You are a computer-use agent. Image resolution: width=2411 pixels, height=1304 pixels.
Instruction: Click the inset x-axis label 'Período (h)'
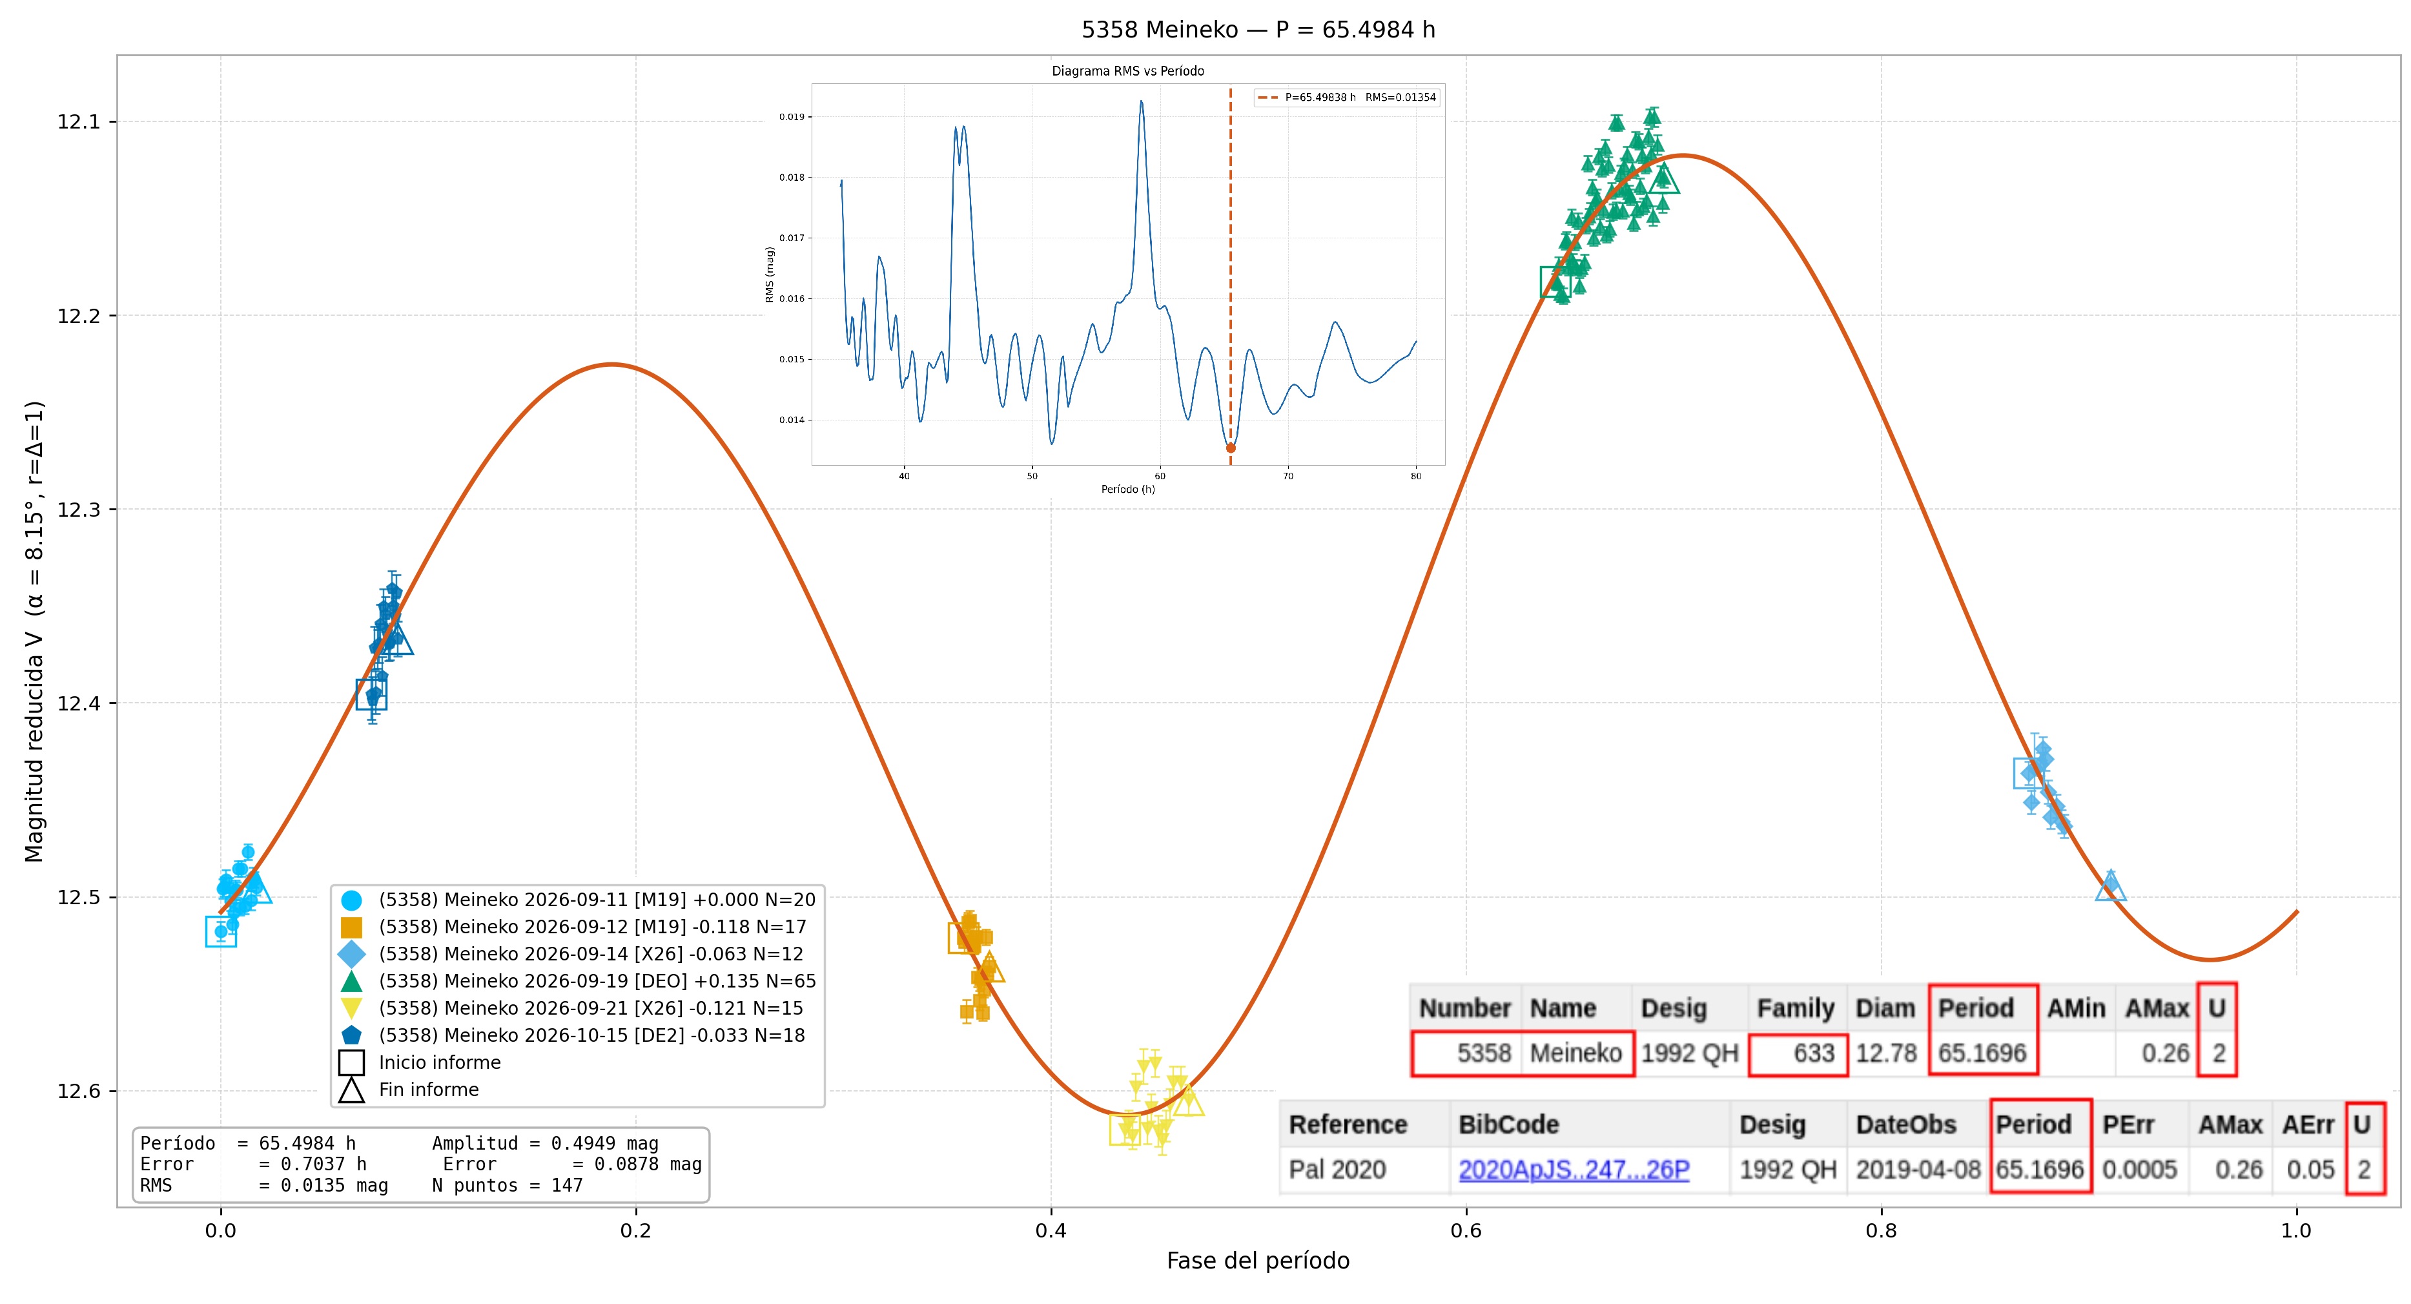[1128, 490]
